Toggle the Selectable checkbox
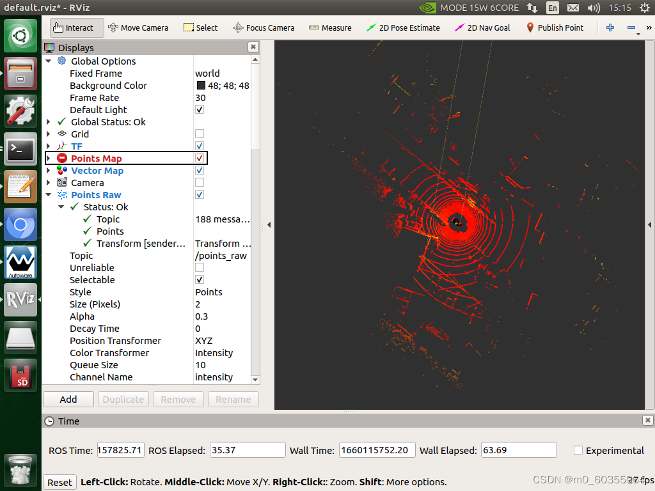Image resolution: width=655 pixels, height=491 pixels. pyautogui.click(x=200, y=279)
